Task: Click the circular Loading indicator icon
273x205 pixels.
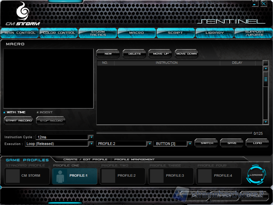Action: tap(256, 175)
